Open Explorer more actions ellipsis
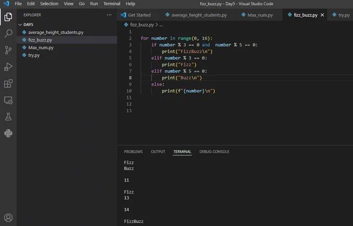 tap(109, 15)
